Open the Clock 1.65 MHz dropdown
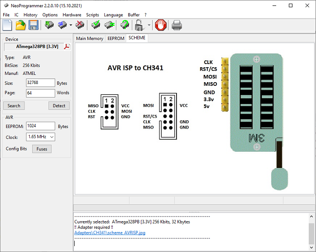Viewport: 316px width, 252px height. (x=40, y=137)
